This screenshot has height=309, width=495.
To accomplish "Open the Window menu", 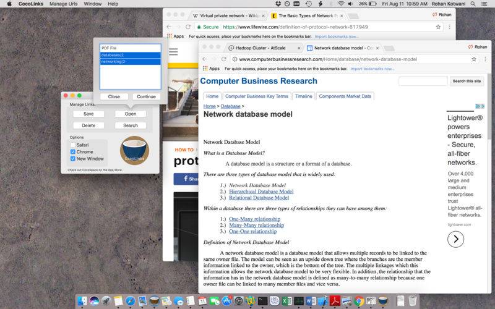I will point(92,4).
